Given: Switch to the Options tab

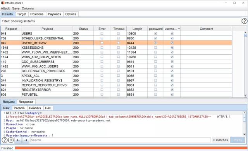Looking at the screenshot, I should click(x=71, y=14).
